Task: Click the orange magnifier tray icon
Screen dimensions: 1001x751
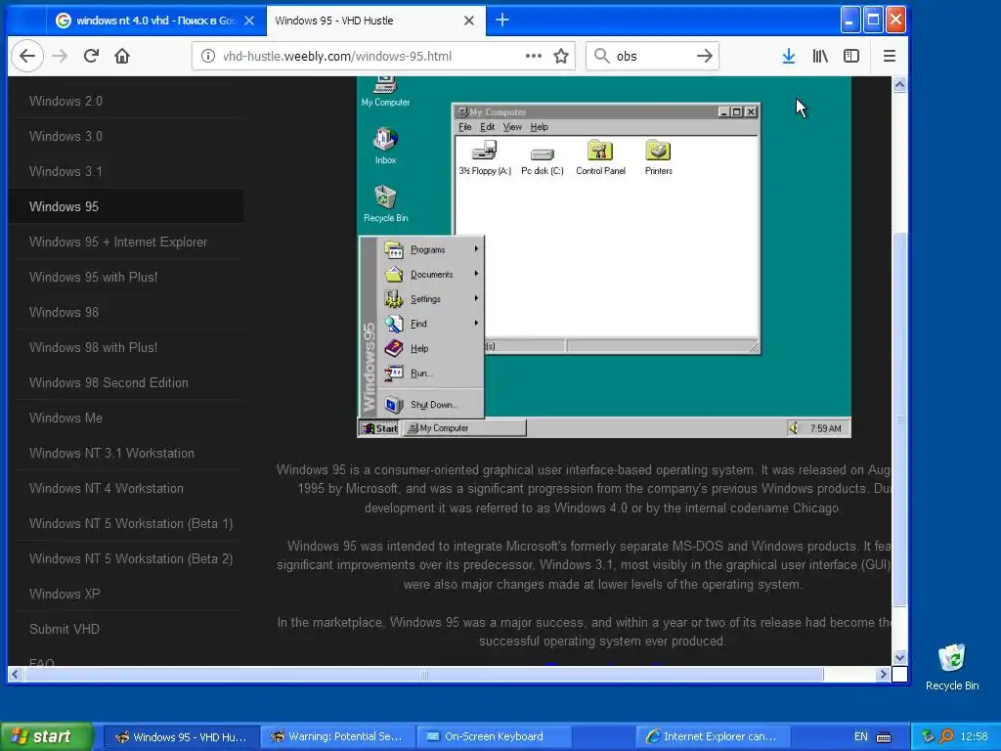Action: point(945,736)
